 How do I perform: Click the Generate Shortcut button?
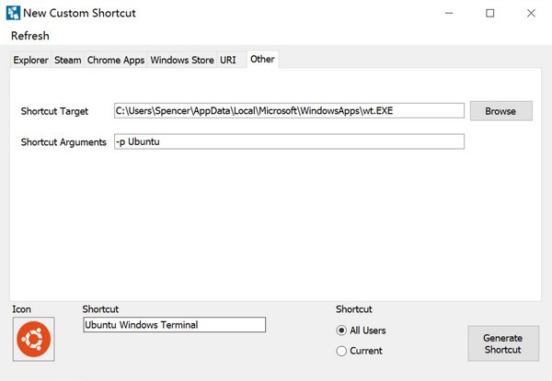(502, 343)
